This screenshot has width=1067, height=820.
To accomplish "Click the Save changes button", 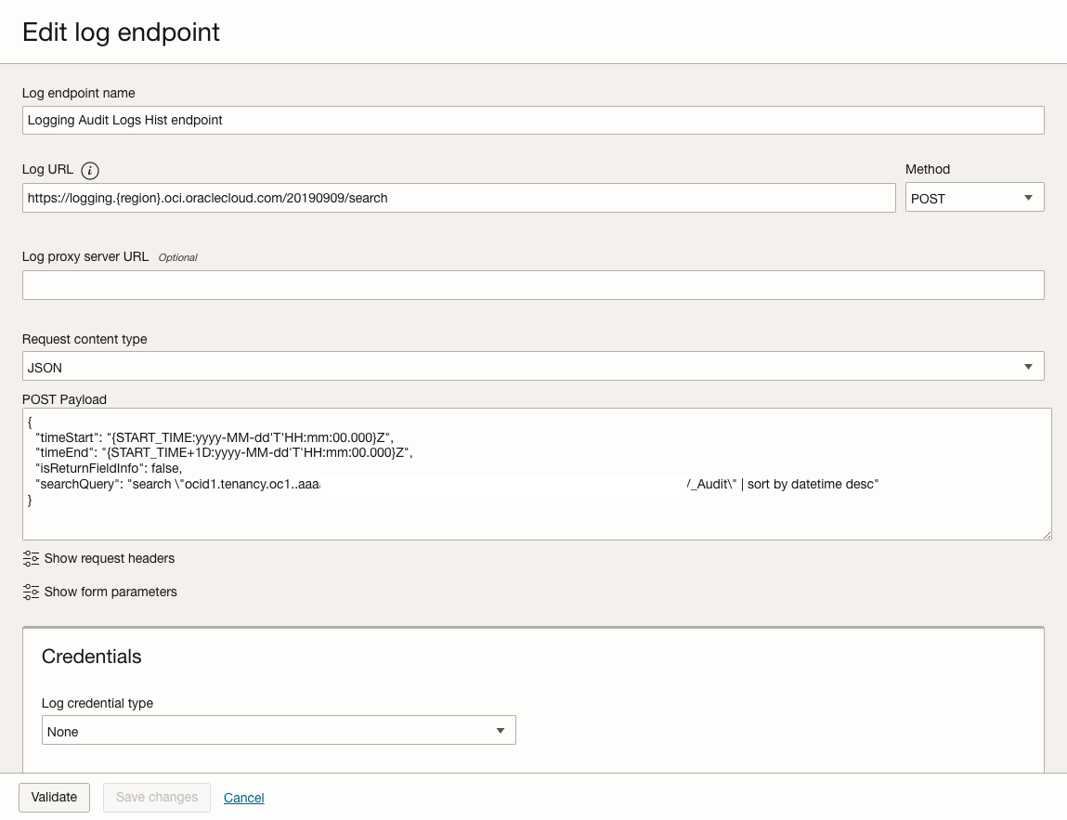I will point(156,797).
